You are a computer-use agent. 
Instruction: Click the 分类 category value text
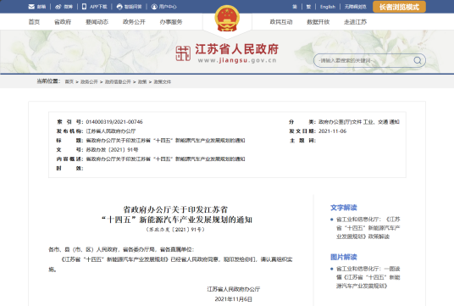pos(359,122)
